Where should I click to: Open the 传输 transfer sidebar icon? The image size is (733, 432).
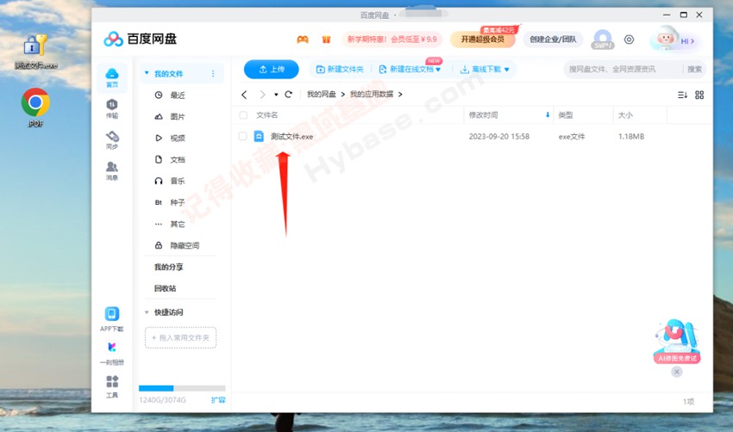(112, 108)
